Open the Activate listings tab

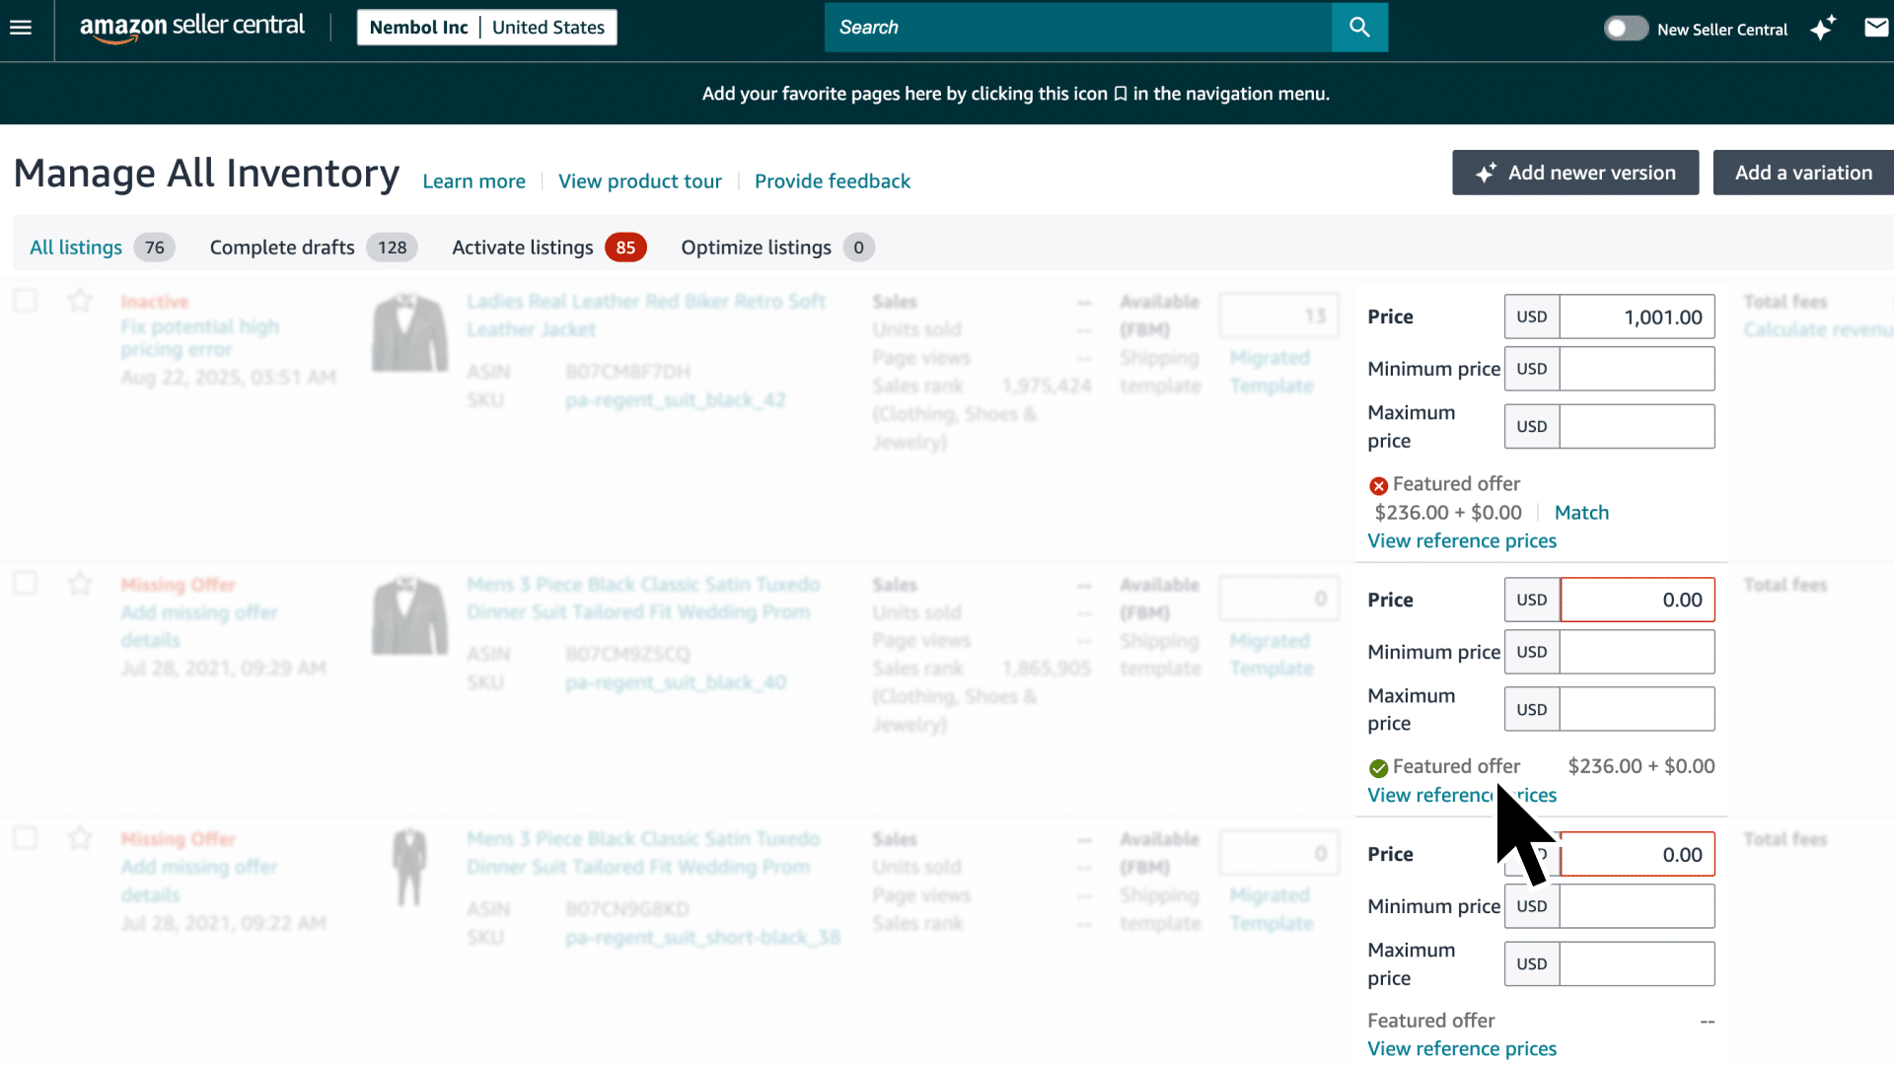pyautogui.click(x=549, y=248)
